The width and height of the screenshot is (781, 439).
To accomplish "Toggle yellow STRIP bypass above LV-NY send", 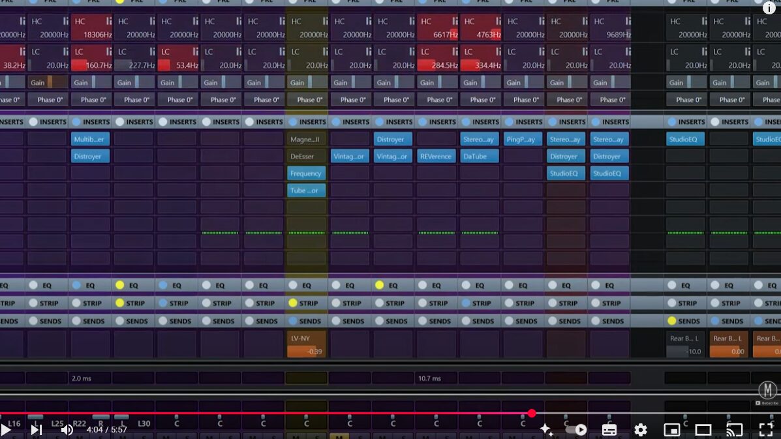I will tap(293, 303).
